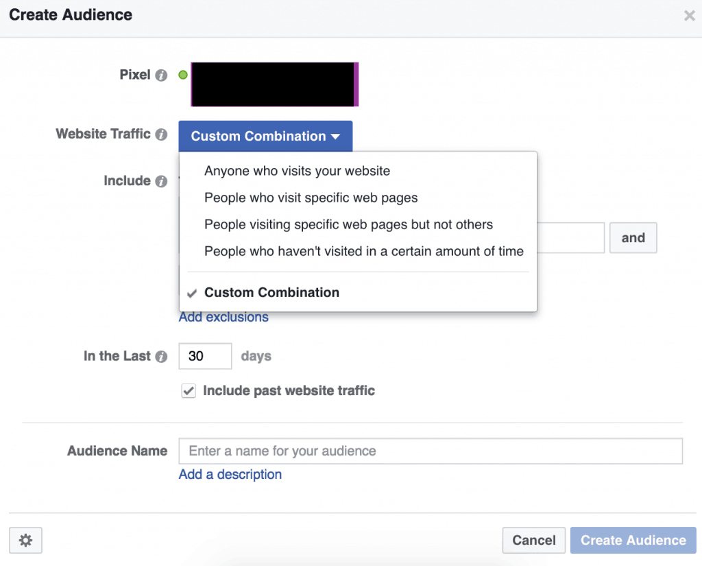Select the highlighted pixel name field
Viewport: 702px width, 566px height.
(274, 84)
